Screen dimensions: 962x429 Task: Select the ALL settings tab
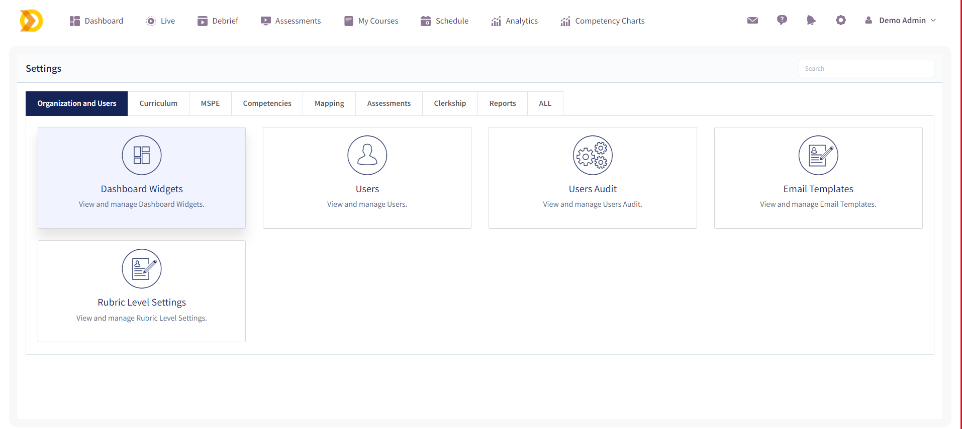tap(545, 103)
